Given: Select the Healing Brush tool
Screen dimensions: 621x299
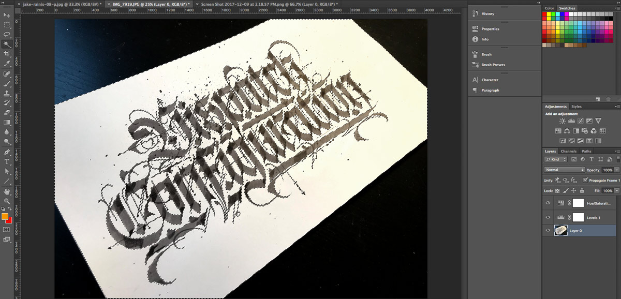Looking at the screenshot, I should coord(7,74).
